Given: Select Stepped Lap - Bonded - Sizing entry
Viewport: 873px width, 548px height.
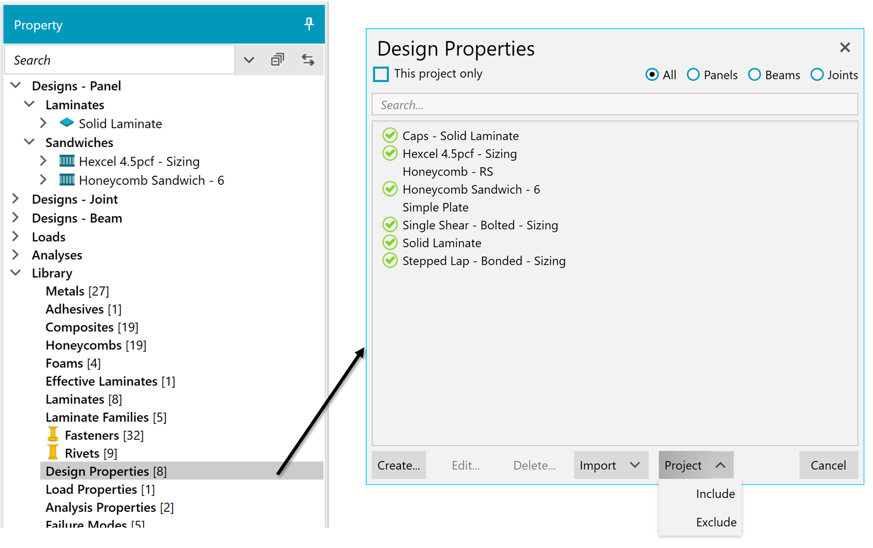Looking at the screenshot, I should coord(484,261).
